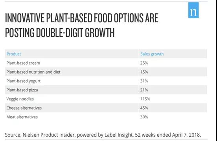Viewport: 217px width, 141px height.
Task: Click the Plant-based pizza row label
Action: [22, 90]
